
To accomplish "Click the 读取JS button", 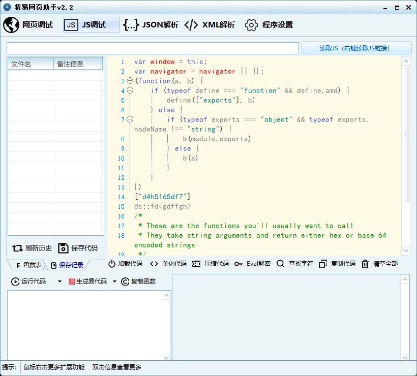I will point(356,48).
